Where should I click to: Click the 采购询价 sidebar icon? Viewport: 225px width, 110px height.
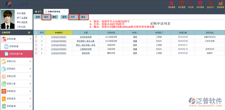pyautogui.click(x=4, y=69)
